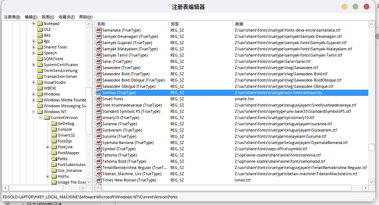Select the TermServLicensing key

click(x=60, y=71)
